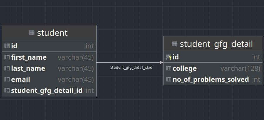Screen dimensions: 264x120
Task: Click the foreign key arrow head
Action: [161, 62]
